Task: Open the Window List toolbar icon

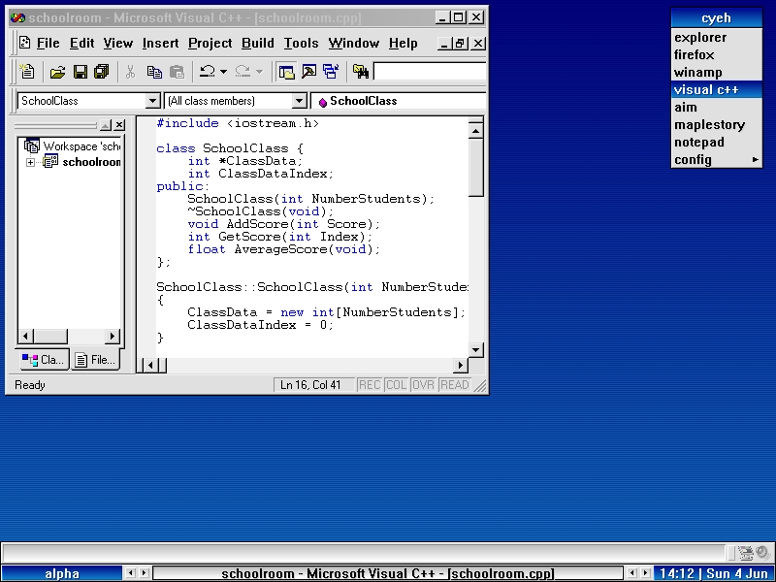Action: coord(331,72)
